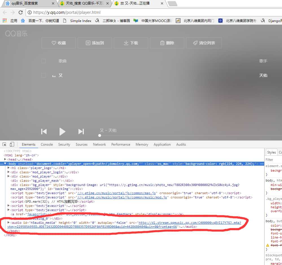The width and height of the screenshot is (282, 265).
Task: Click the QQ音乐 logo
Action: 16,34
